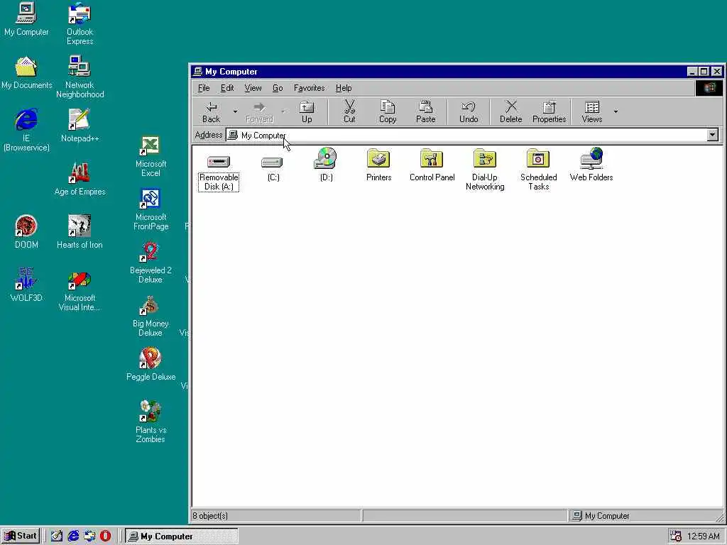The width and height of the screenshot is (727, 545).
Task: Select the Removable Disk (A:) drive
Action: coord(219,169)
